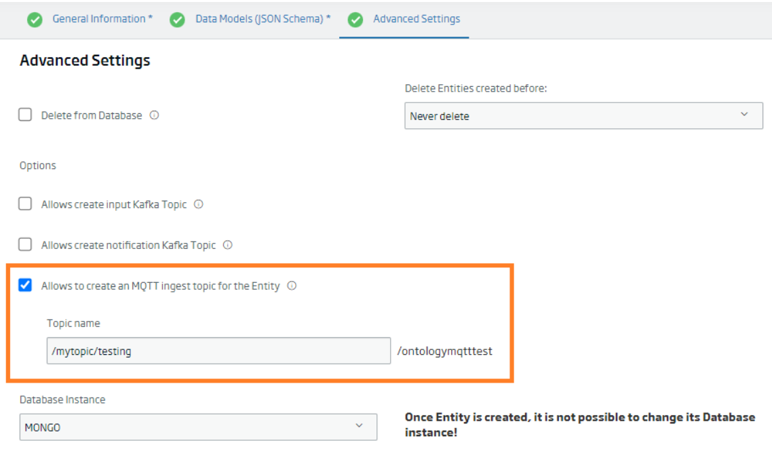772x462 pixels.
Task: Click green check icon beside Advanced Settings tab
Action: click(355, 20)
